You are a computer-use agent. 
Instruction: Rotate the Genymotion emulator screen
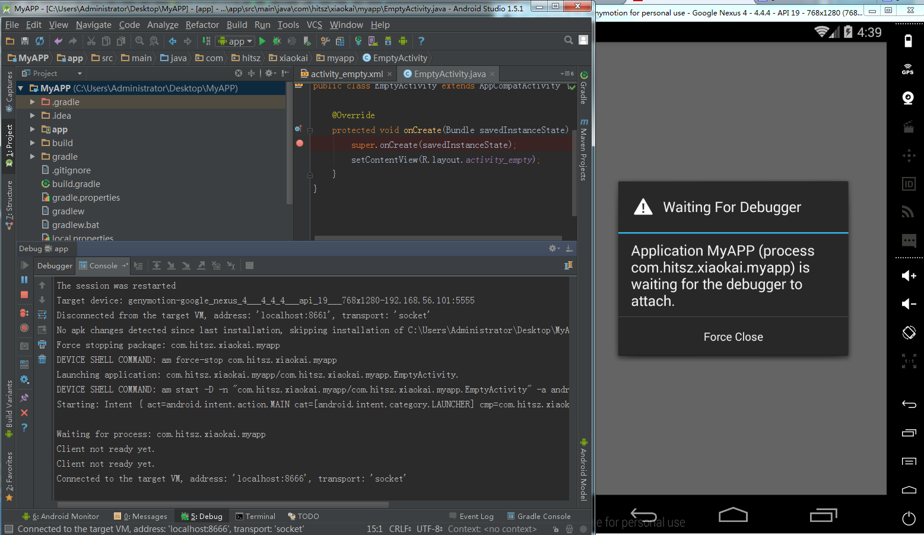(909, 333)
